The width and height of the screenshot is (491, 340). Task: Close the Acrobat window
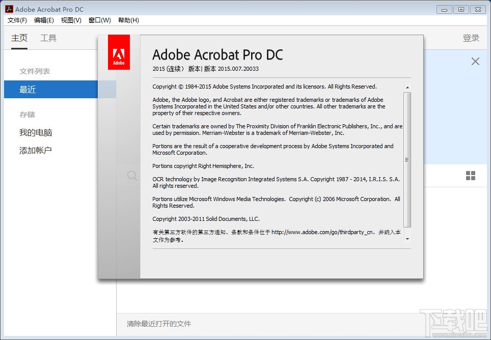pos(478,9)
